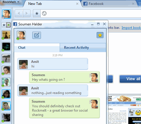Click the 'hi' message text
The height and width of the screenshot is (124, 141).
[33, 66]
